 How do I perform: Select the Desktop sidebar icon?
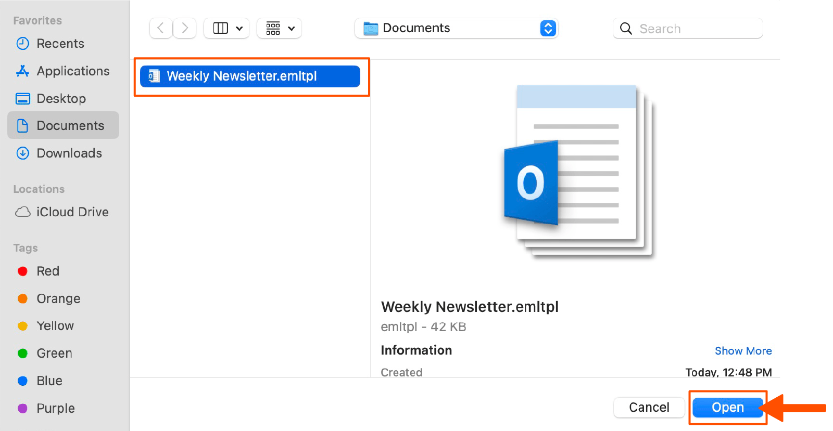point(23,99)
